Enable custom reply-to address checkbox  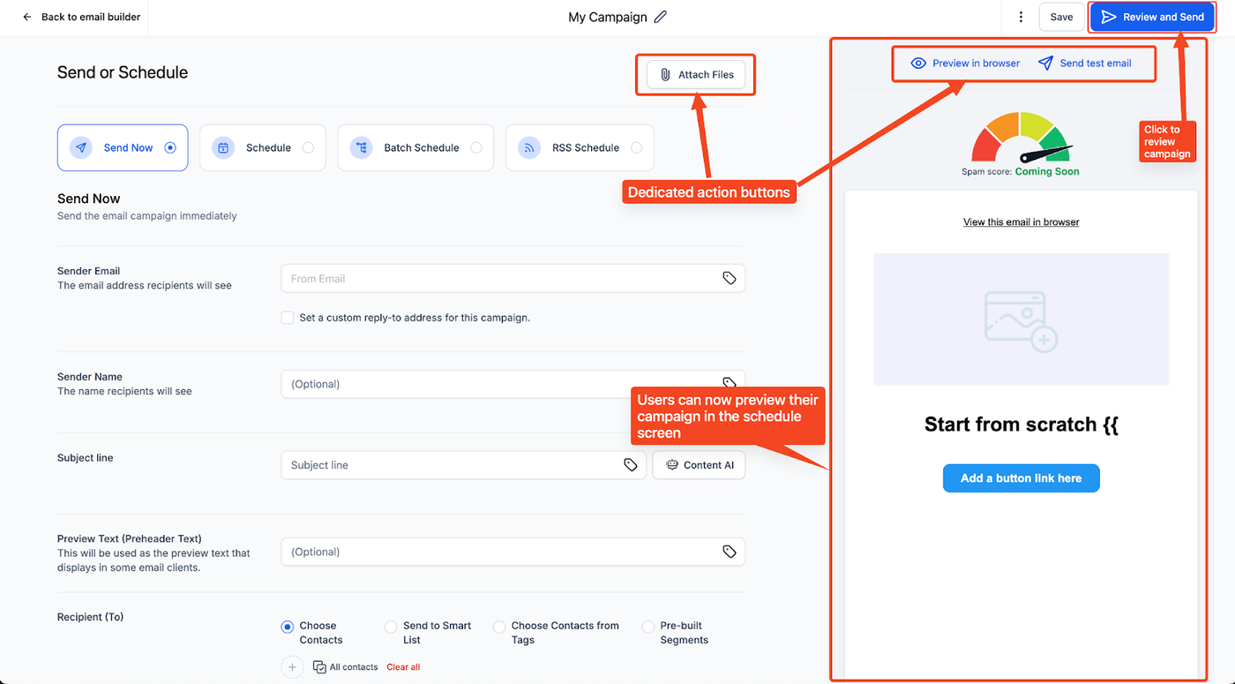coord(288,318)
